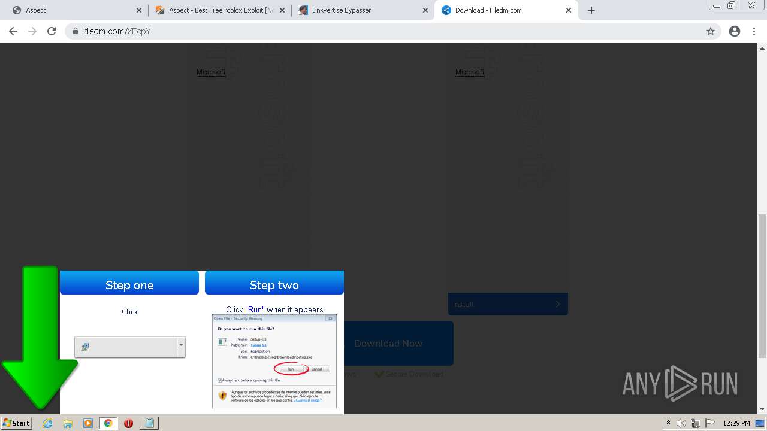Open Chrome's three-dot menu

pyautogui.click(x=754, y=31)
